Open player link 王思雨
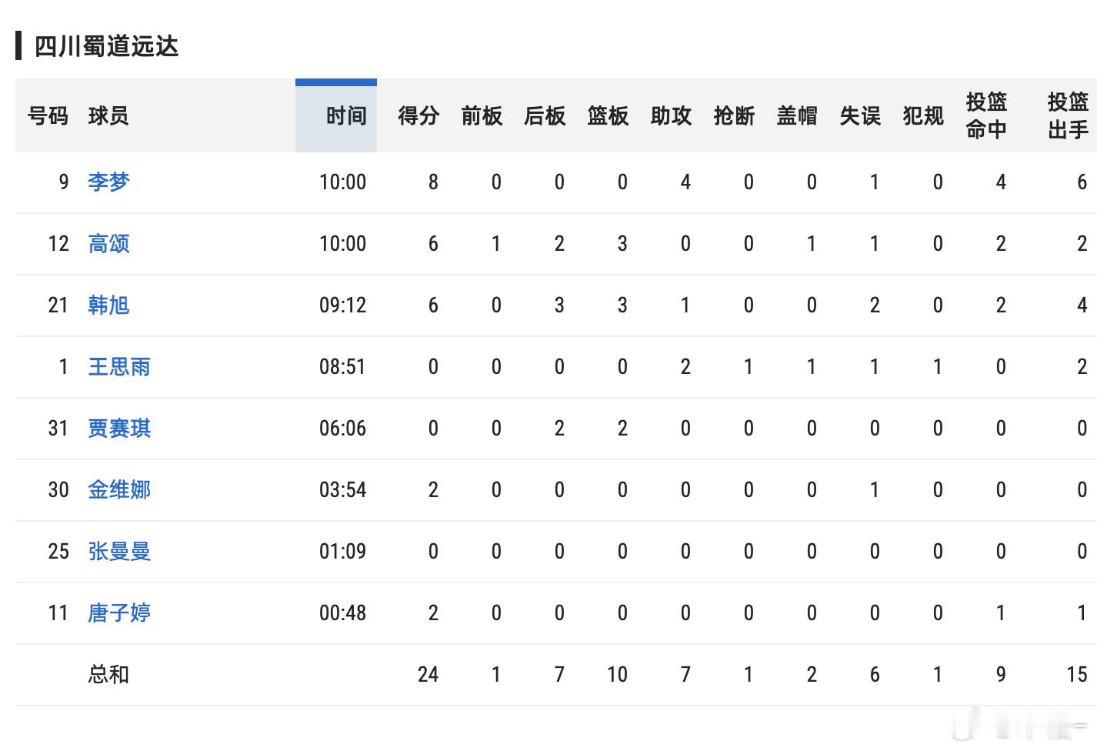1097x751 pixels. (x=119, y=367)
